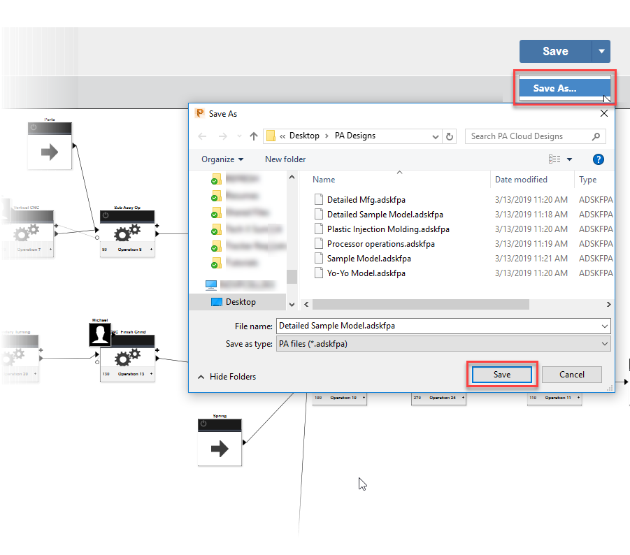Click the blue Help question mark icon
The height and width of the screenshot is (555, 630).
(x=599, y=159)
